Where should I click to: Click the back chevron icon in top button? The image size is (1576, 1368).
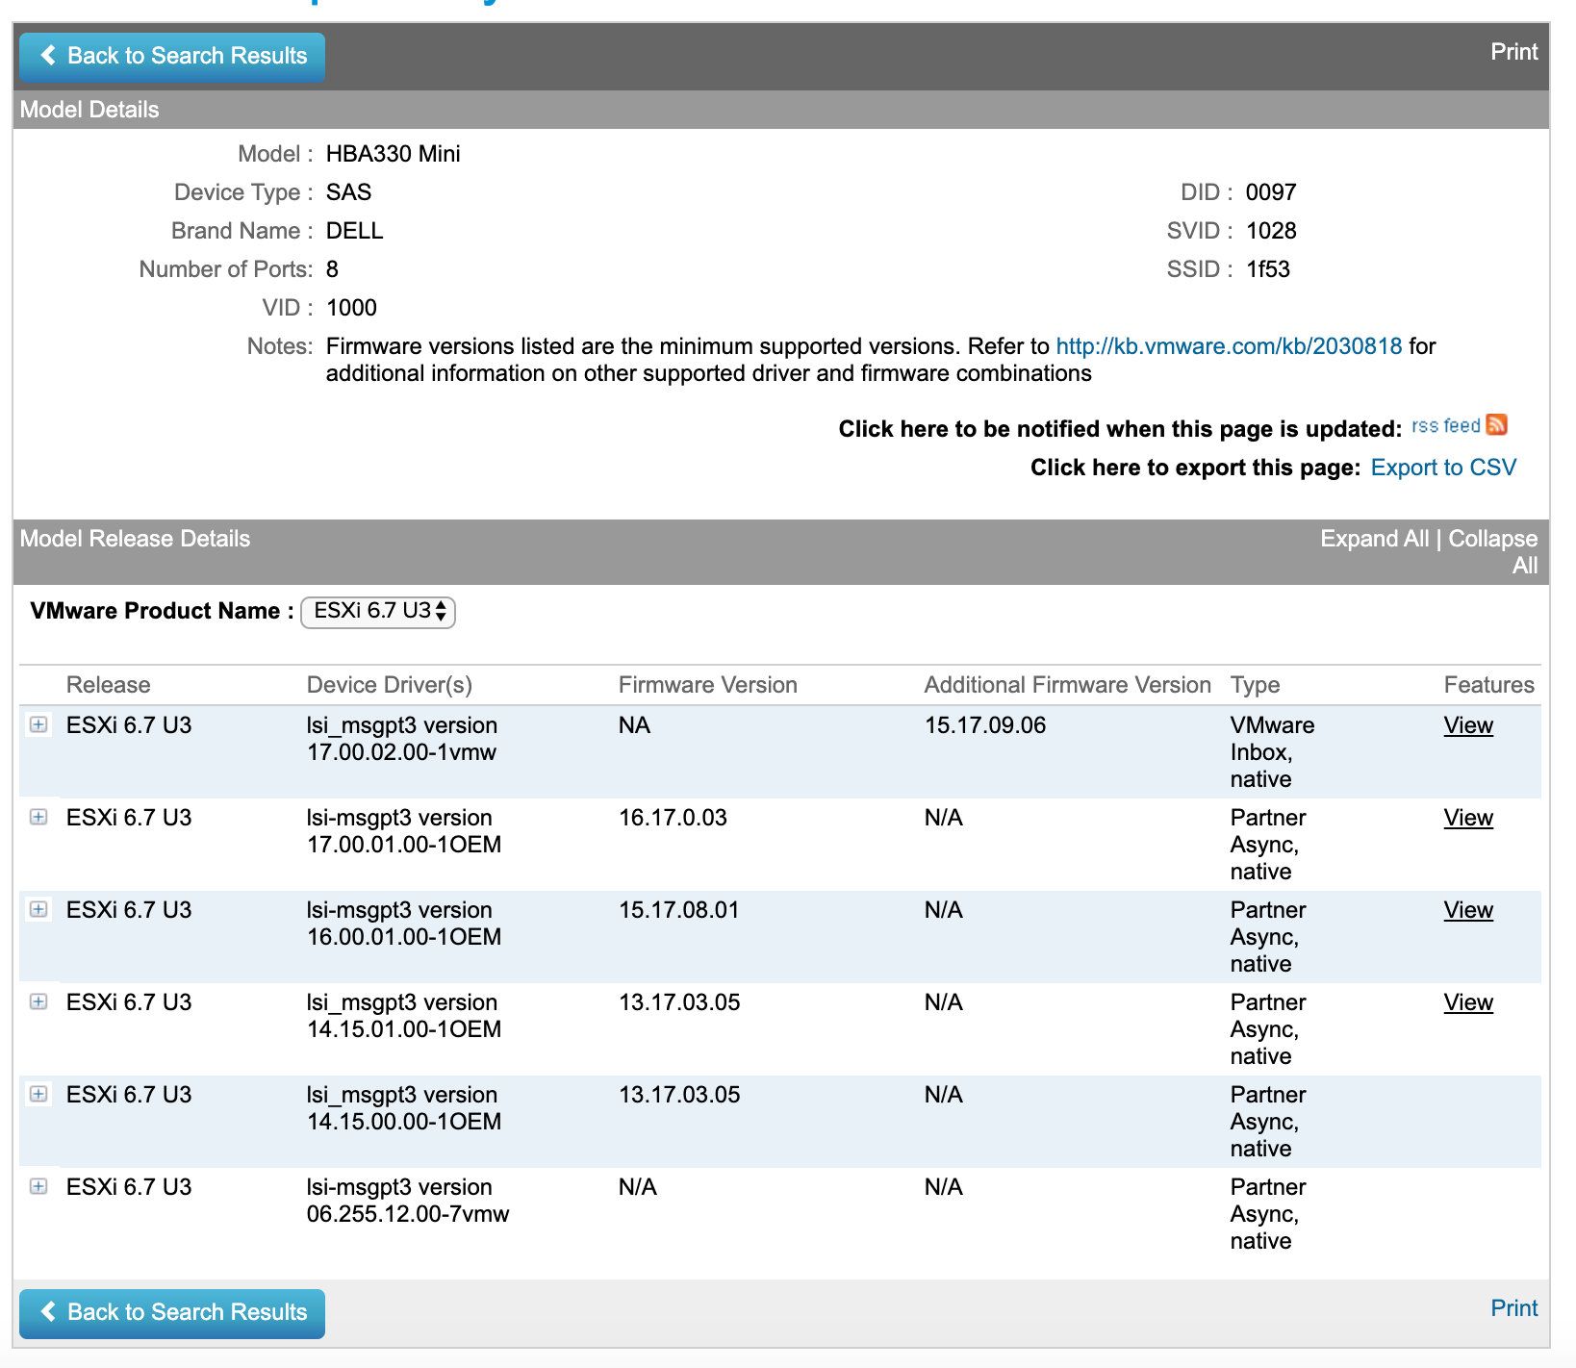pyautogui.click(x=48, y=56)
